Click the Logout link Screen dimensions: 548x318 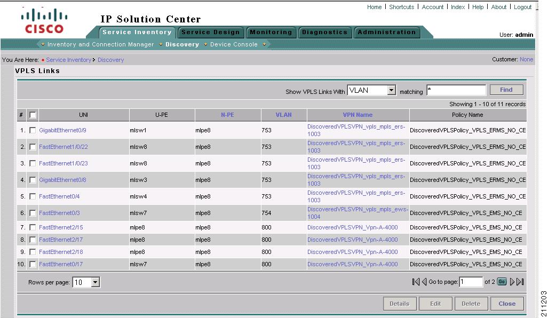pyautogui.click(x=523, y=7)
